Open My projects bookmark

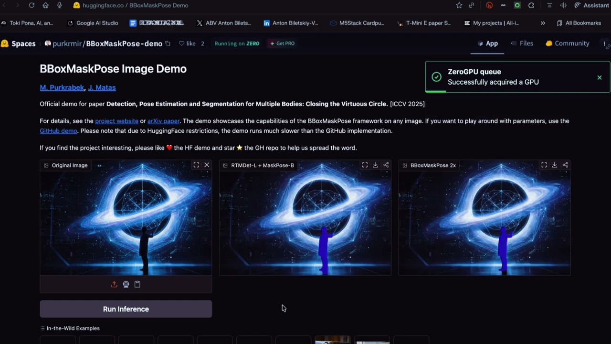[491, 23]
